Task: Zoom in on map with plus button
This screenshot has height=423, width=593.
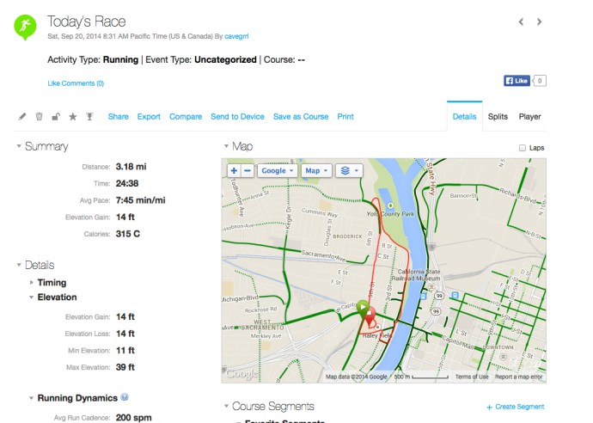Action: pyautogui.click(x=234, y=171)
